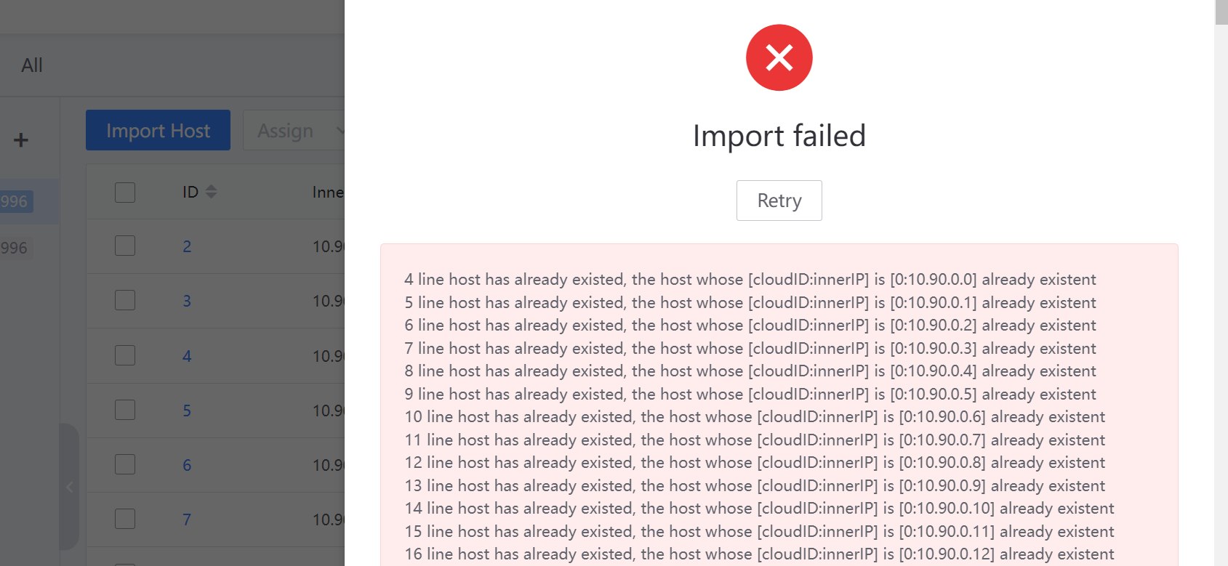Check the checkbox for host row 6
Image resolution: width=1228 pixels, height=566 pixels.
pos(124,464)
